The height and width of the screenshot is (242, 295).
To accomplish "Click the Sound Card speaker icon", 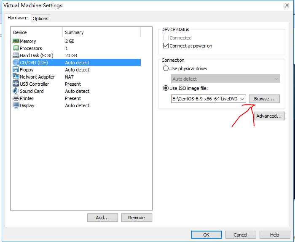I will tap(16, 91).
